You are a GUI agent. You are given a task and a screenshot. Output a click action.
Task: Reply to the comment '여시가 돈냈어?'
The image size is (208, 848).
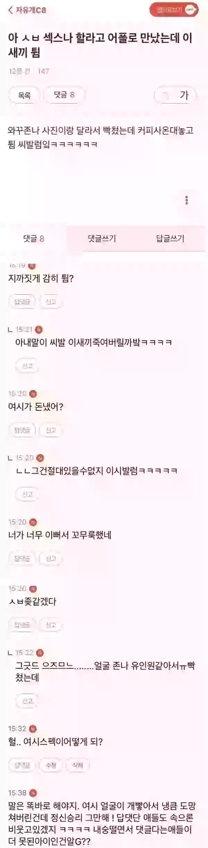(x=22, y=430)
